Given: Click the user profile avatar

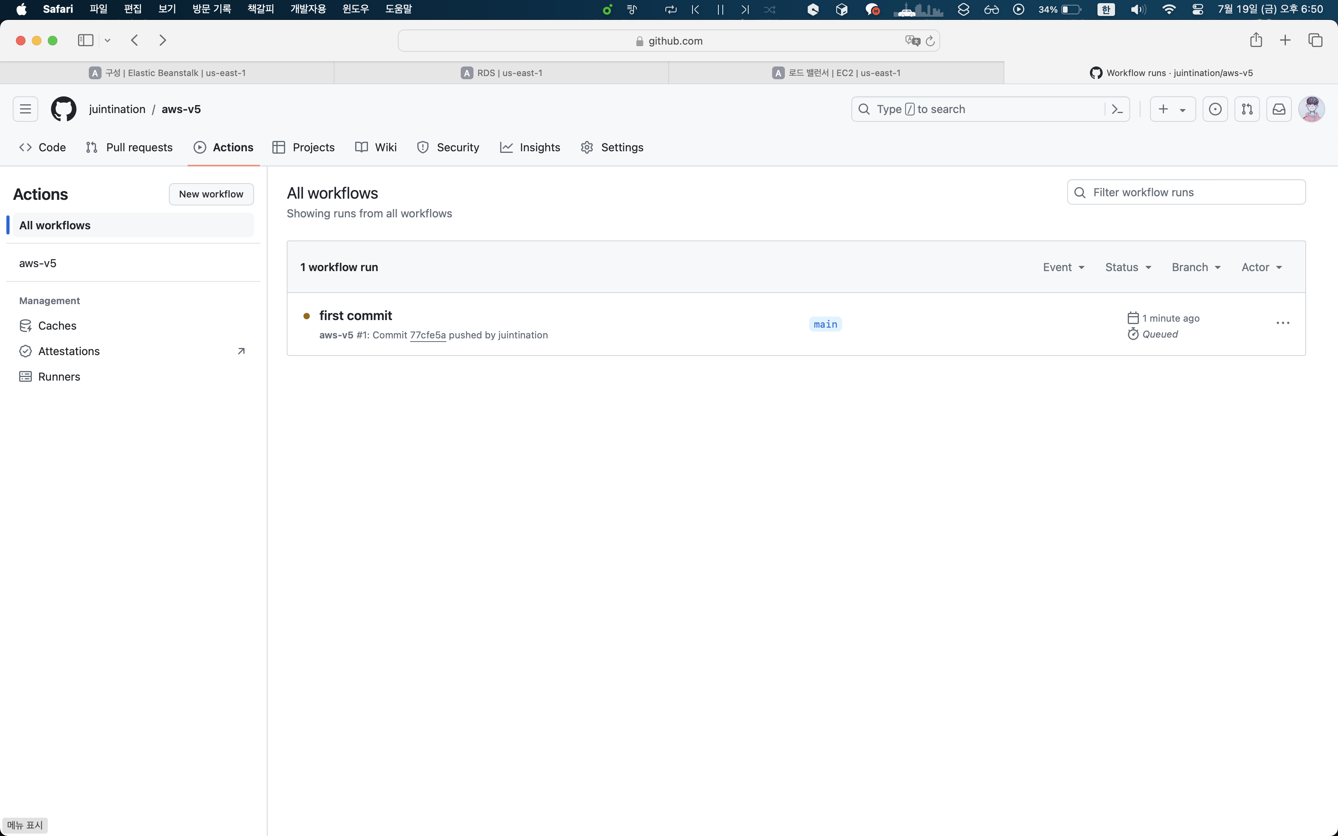Looking at the screenshot, I should coord(1311,109).
